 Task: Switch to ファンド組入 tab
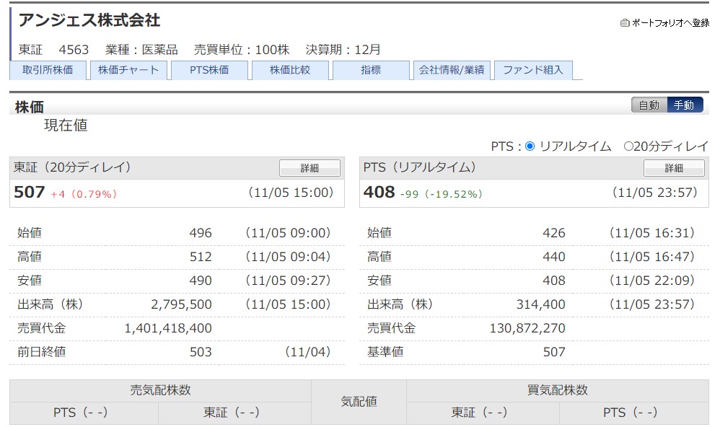tap(533, 70)
